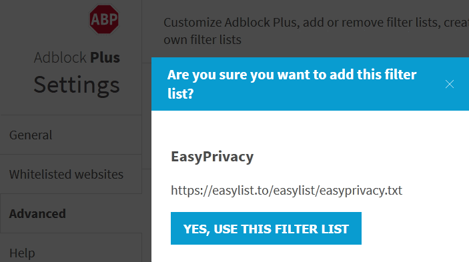Click the "own filter lists" description line
Image resolution: width=469 pixels, height=262 pixels.
203,40
